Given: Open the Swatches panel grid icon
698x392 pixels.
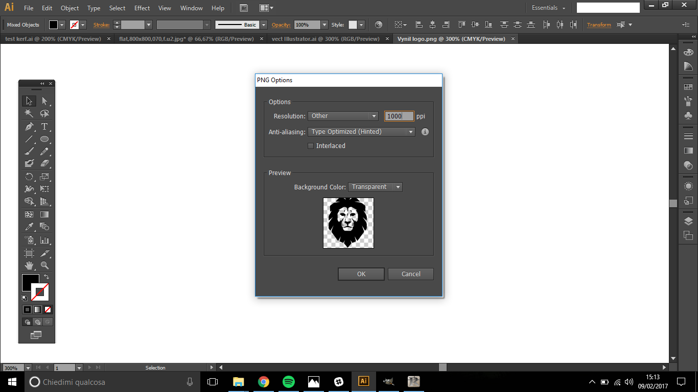Looking at the screenshot, I should (x=688, y=87).
